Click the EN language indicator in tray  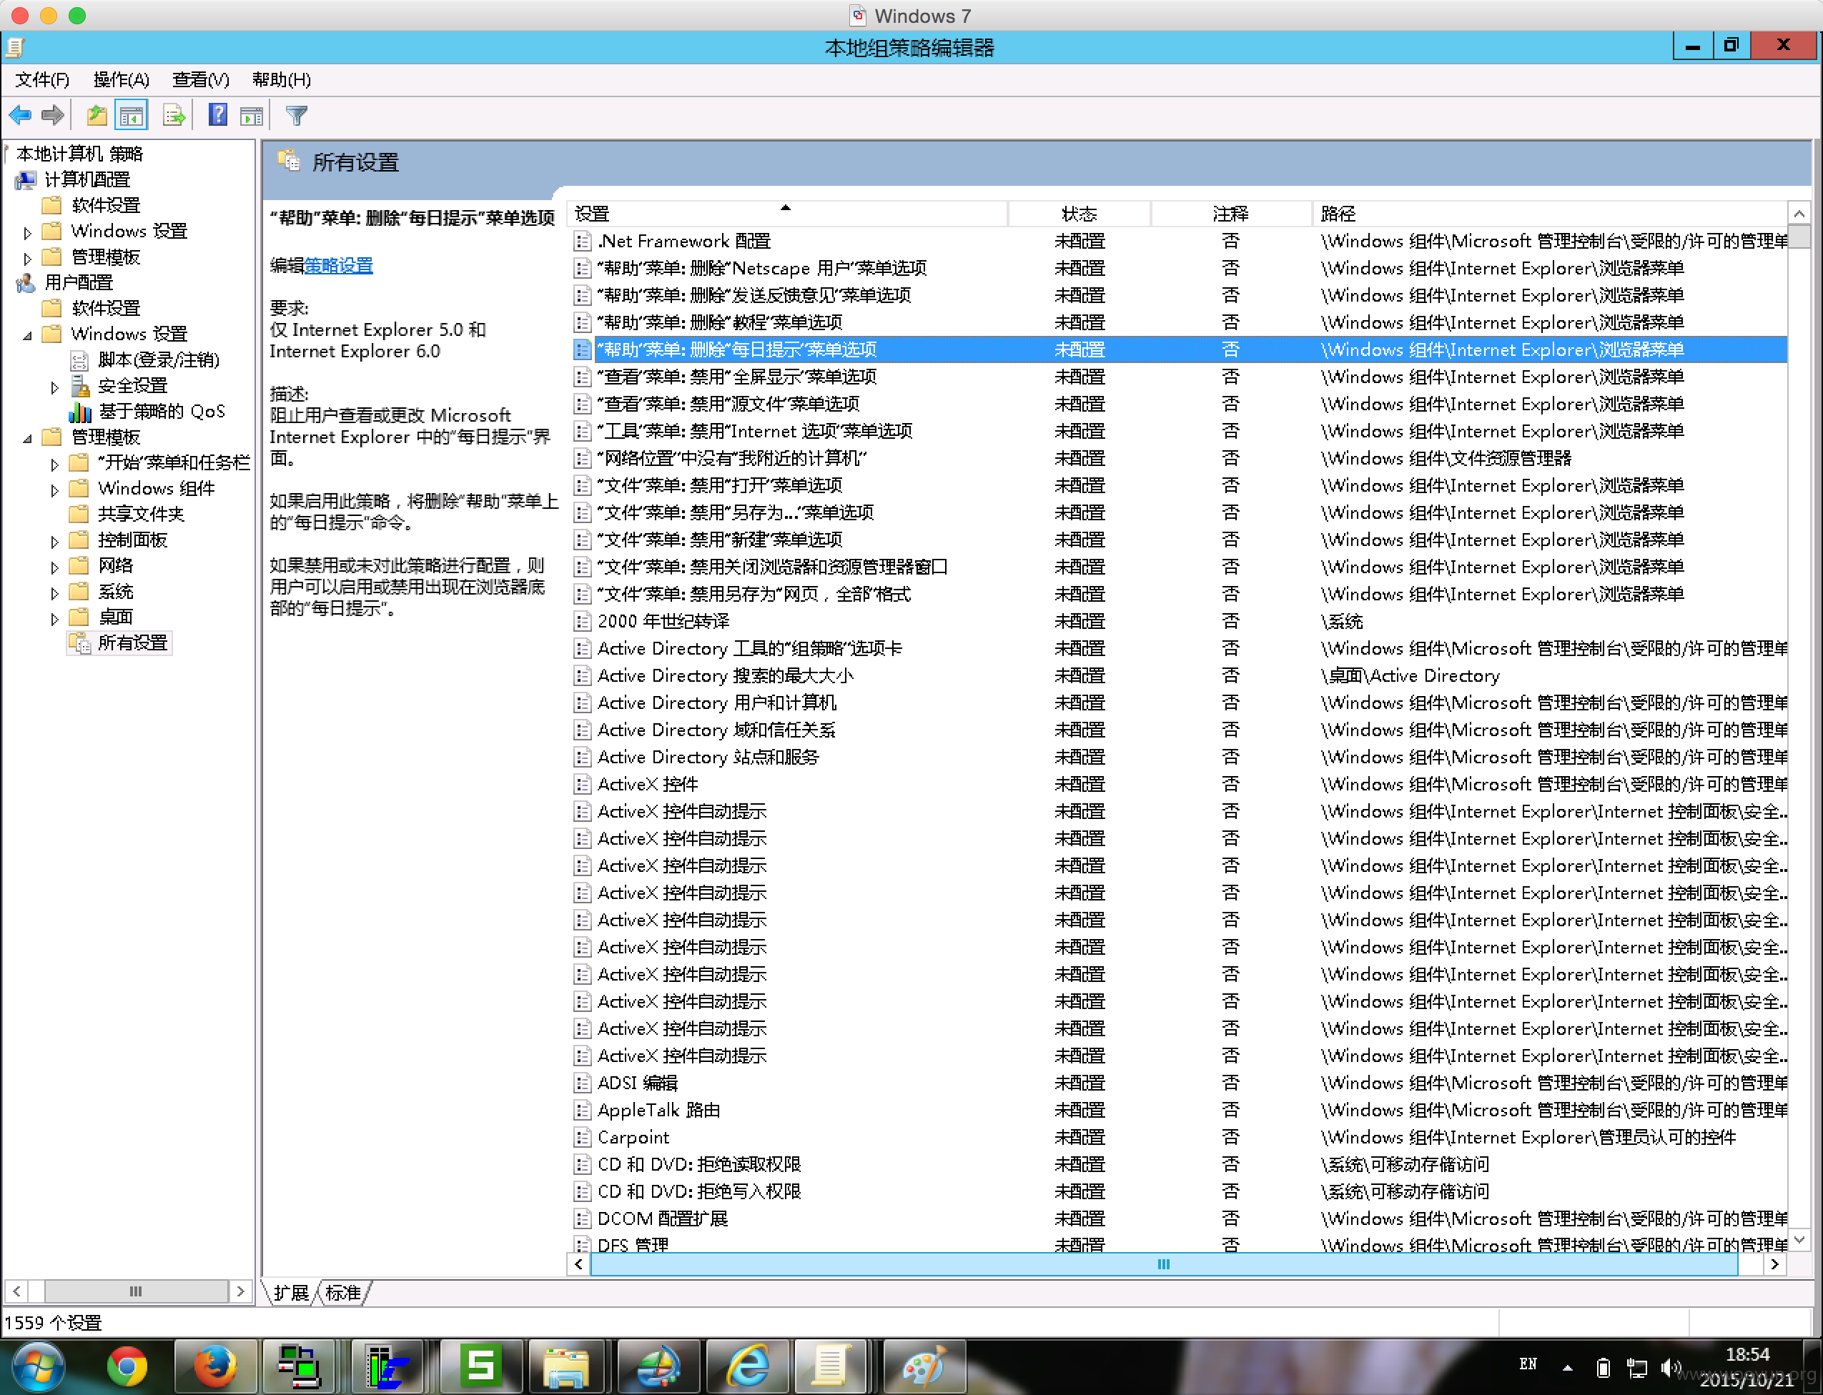pos(1528,1364)
